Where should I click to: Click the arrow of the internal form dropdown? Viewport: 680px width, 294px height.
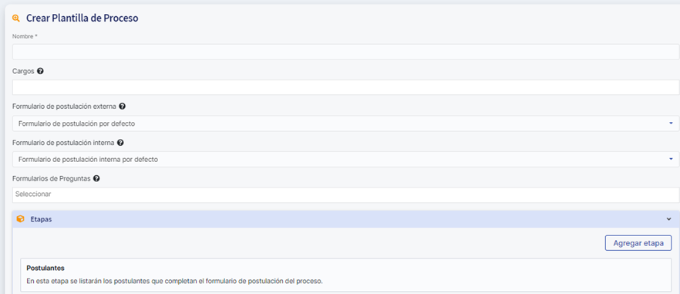click(671, 160)
